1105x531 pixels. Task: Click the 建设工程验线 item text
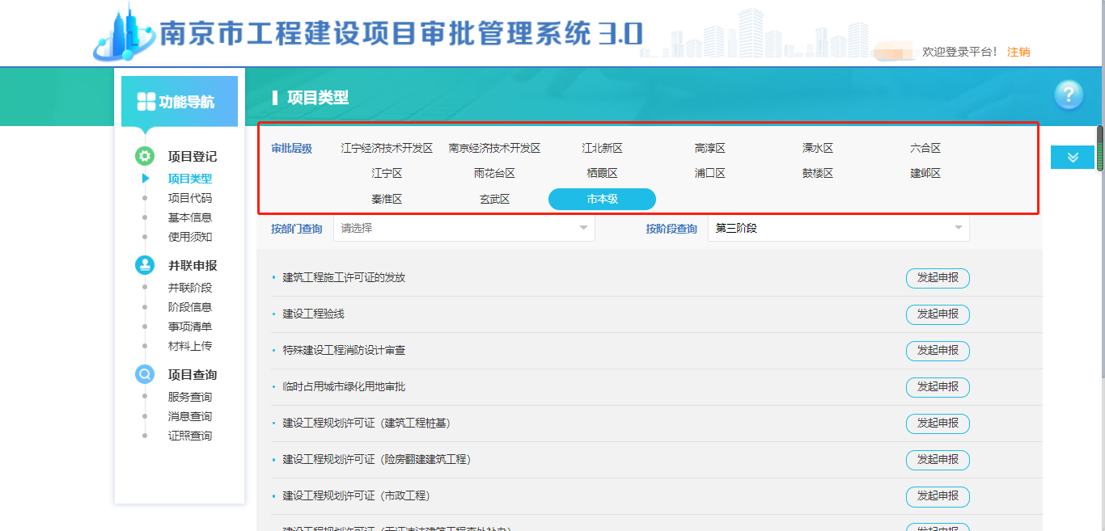click(x=313, y=314)
